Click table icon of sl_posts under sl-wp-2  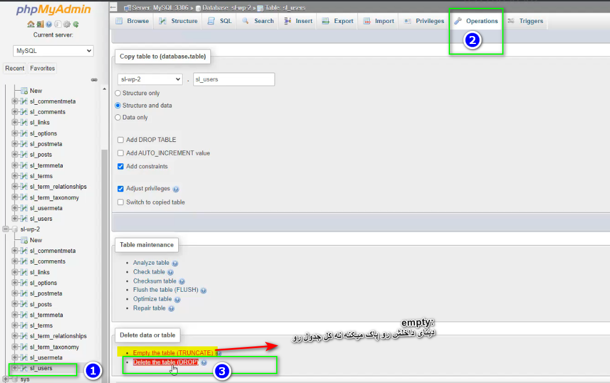tap(24, 304)
